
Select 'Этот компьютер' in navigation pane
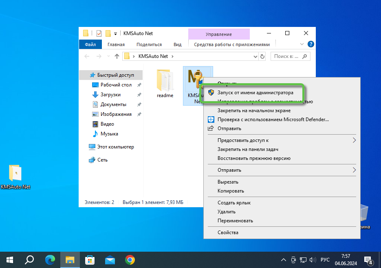click(115, 147)
